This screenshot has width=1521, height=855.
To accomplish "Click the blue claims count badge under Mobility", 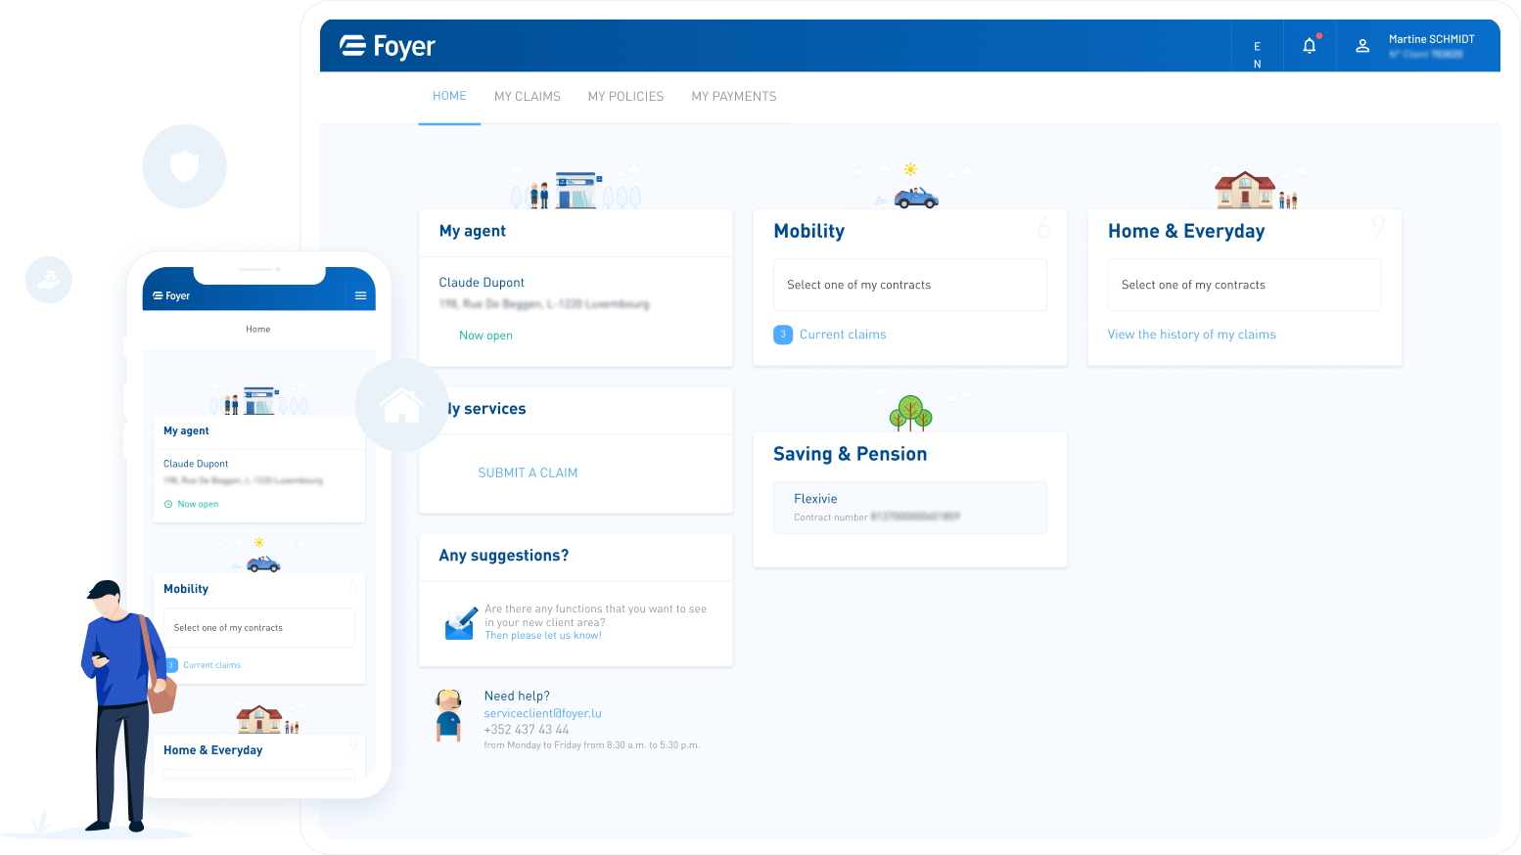I will (x=783, y=335).
